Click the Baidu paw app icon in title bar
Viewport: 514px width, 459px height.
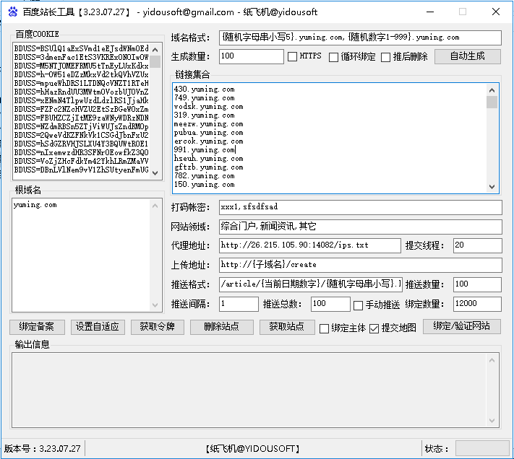pos(13,12)
